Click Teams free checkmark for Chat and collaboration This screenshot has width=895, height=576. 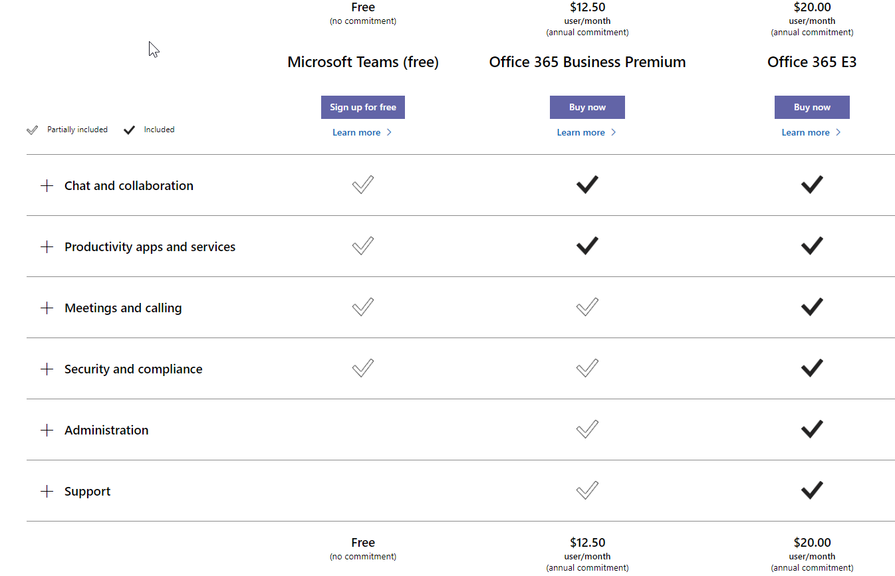click(363, 185)
